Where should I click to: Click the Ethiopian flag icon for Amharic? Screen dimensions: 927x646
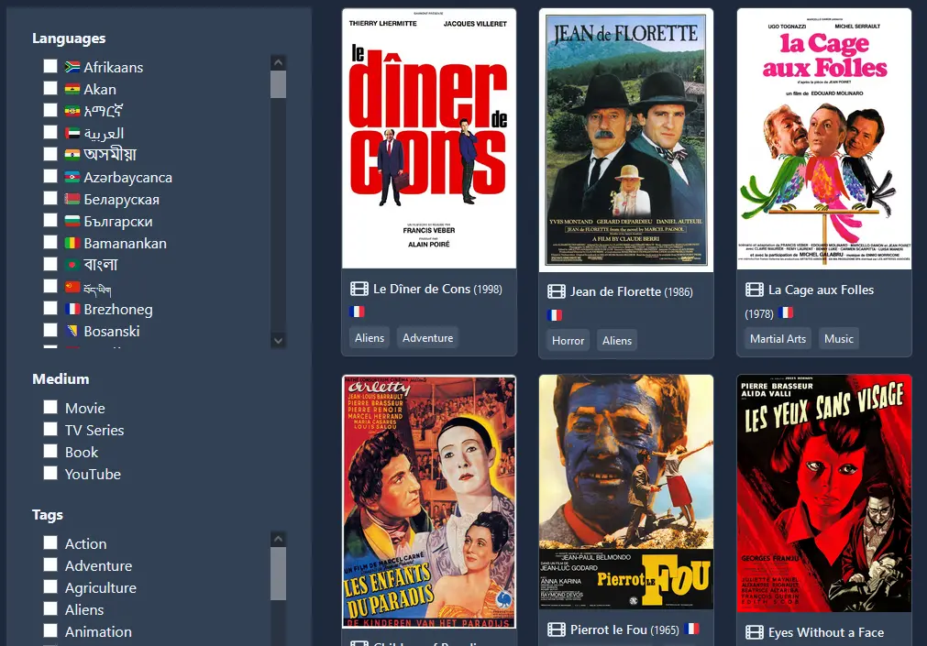click(x=72, y=111)
